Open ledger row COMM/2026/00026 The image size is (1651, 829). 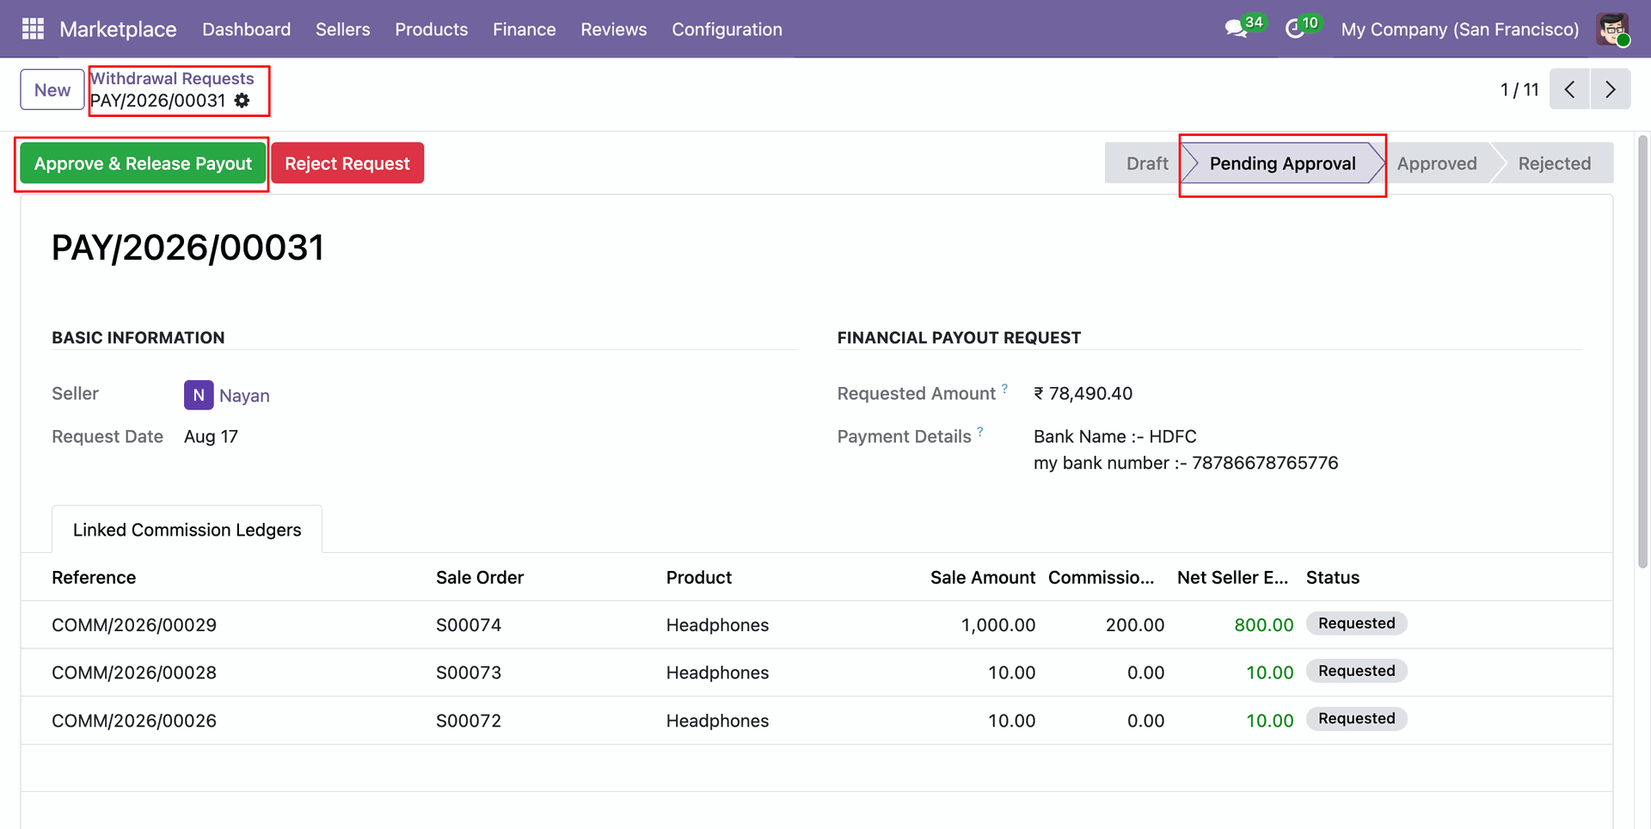click(x=817, y=721)
